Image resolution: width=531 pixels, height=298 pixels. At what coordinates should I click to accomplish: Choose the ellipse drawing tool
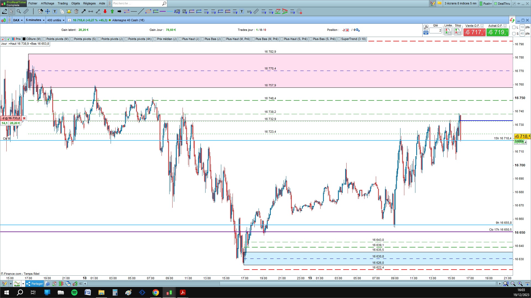pos(148,11)
